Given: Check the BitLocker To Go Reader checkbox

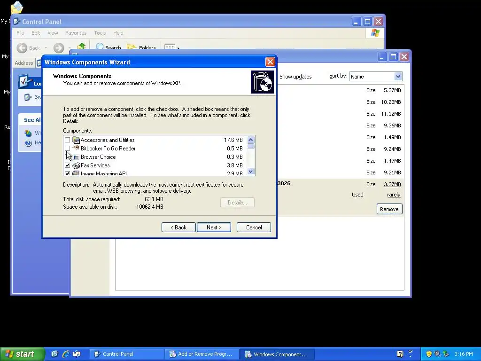Looking at the screenshot, I should tap(68, 149).
